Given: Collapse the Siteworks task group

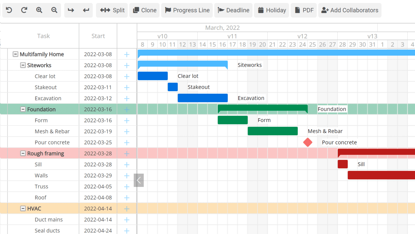Looking at the screenshot, I should [x=23, y=65].
